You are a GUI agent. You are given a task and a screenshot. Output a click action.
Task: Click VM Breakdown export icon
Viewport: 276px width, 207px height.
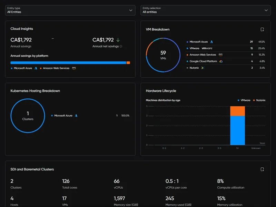262,29
